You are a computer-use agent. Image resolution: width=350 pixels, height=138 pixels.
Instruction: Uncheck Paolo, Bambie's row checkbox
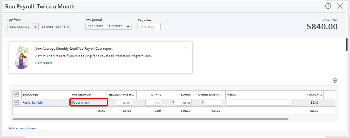[17, 102]
